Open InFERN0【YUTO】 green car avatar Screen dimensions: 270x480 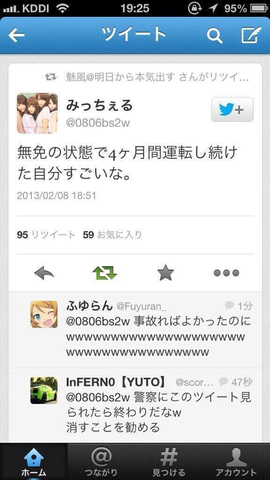coord(44,390)
